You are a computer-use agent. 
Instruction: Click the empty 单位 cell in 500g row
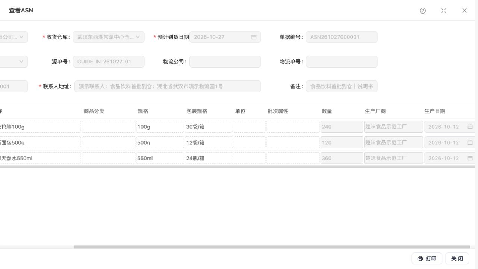[250, 143]
